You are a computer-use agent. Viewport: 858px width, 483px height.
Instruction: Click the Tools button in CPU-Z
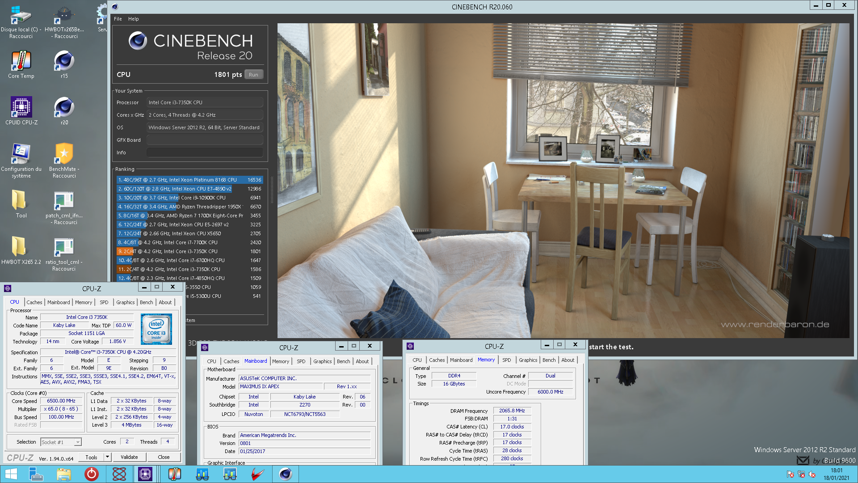tap(91, 457)
